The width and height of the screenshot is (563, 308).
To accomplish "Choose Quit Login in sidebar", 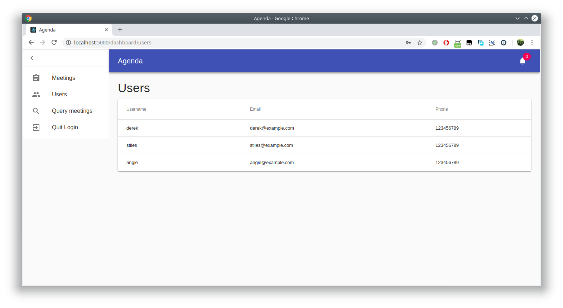I will (x=66, y=127).
